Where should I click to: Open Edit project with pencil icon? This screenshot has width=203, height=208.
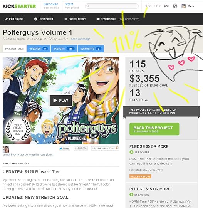(14, 19)
